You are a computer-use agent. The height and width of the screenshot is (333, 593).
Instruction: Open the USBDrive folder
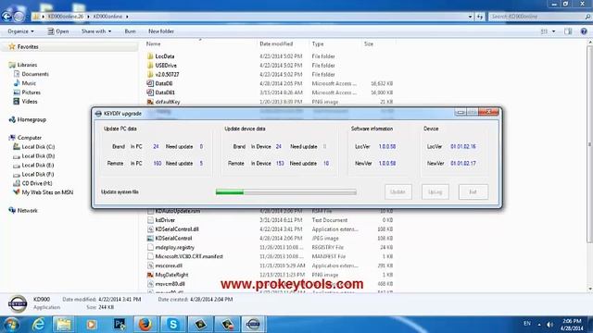click(x=166, y=66)
